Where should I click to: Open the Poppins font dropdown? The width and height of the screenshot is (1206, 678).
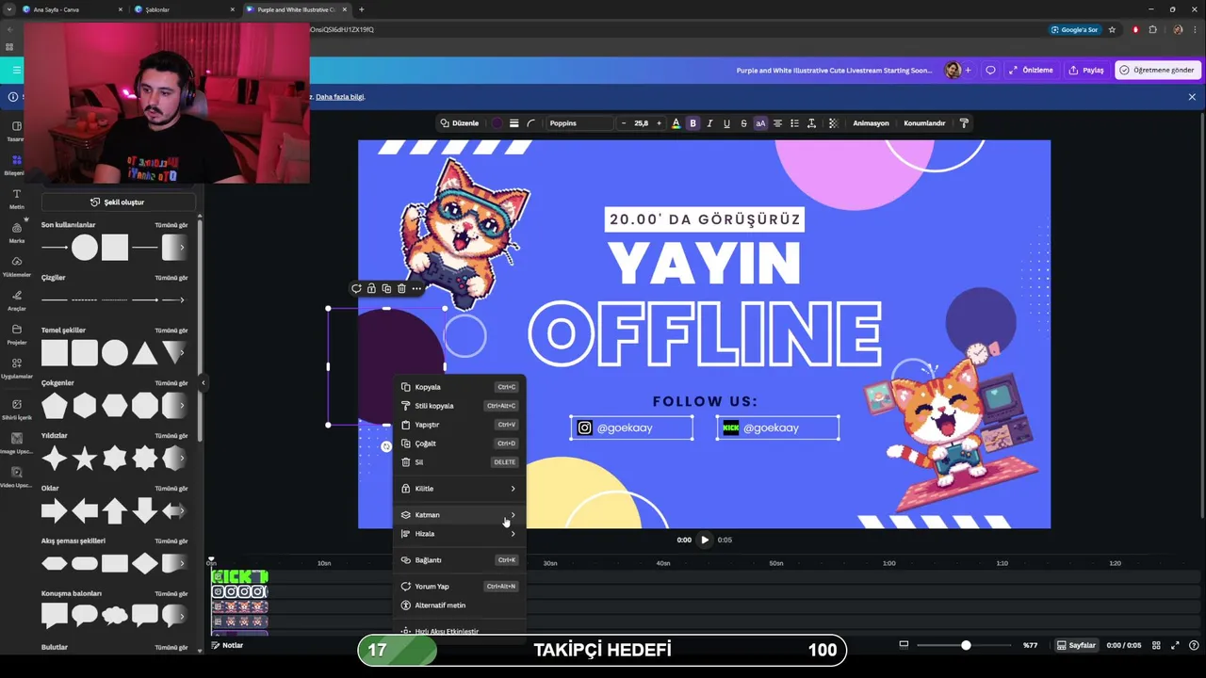click(579, 123)
